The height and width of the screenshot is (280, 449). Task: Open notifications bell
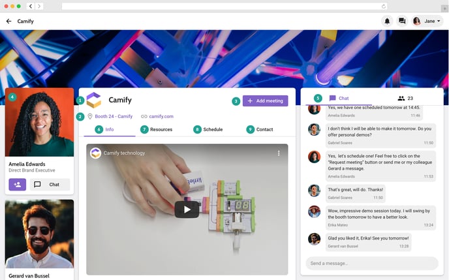pyautogui.click(x=387, y=21)
